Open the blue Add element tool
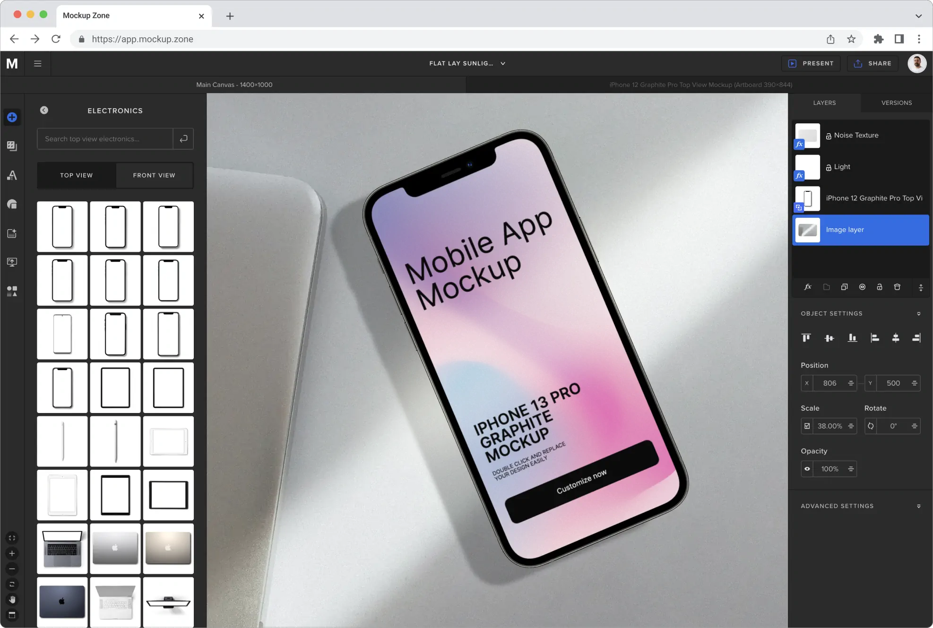Screen dimensions: 933x628 click(12, 117)
